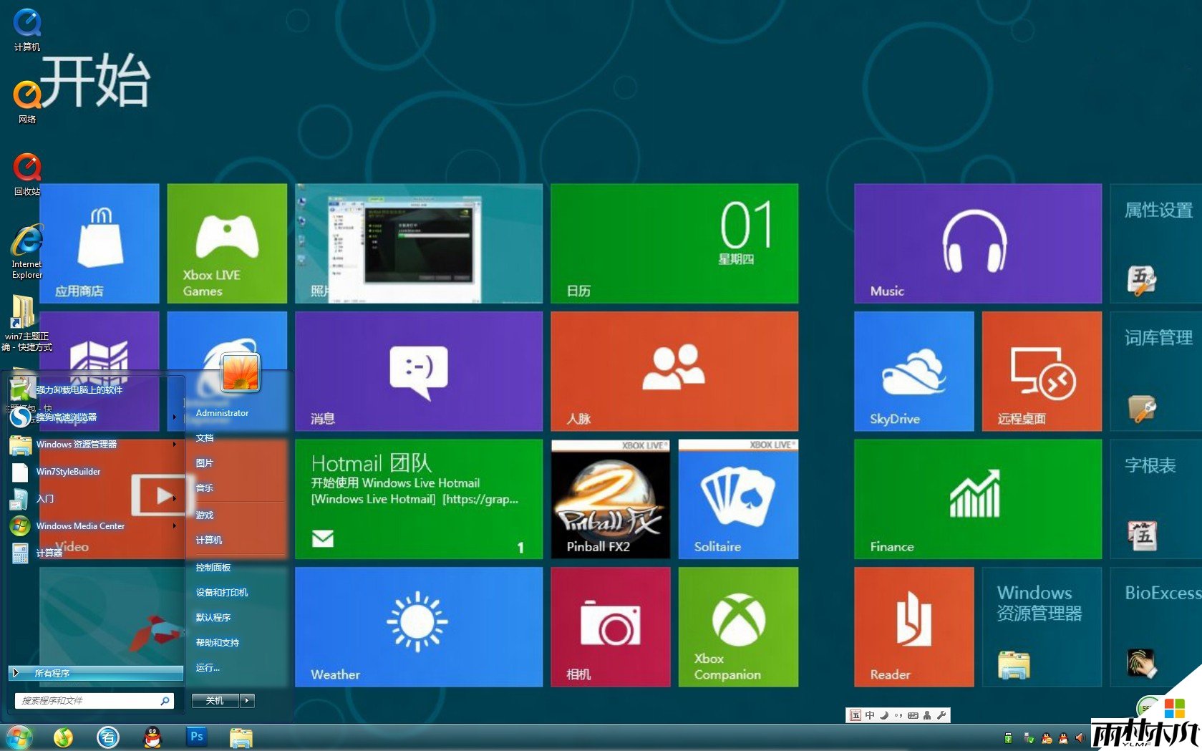Viewport: 1202px width, 751px height.
Task: Launch the 远程桌面 remote desktop tile
Action: point(1042,371)
